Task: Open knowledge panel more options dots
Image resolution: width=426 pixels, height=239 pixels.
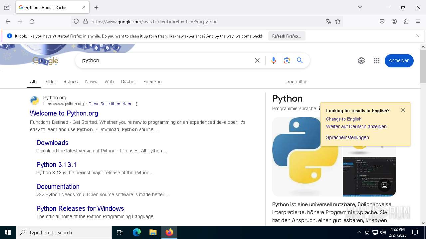Action: pos(319,109)
